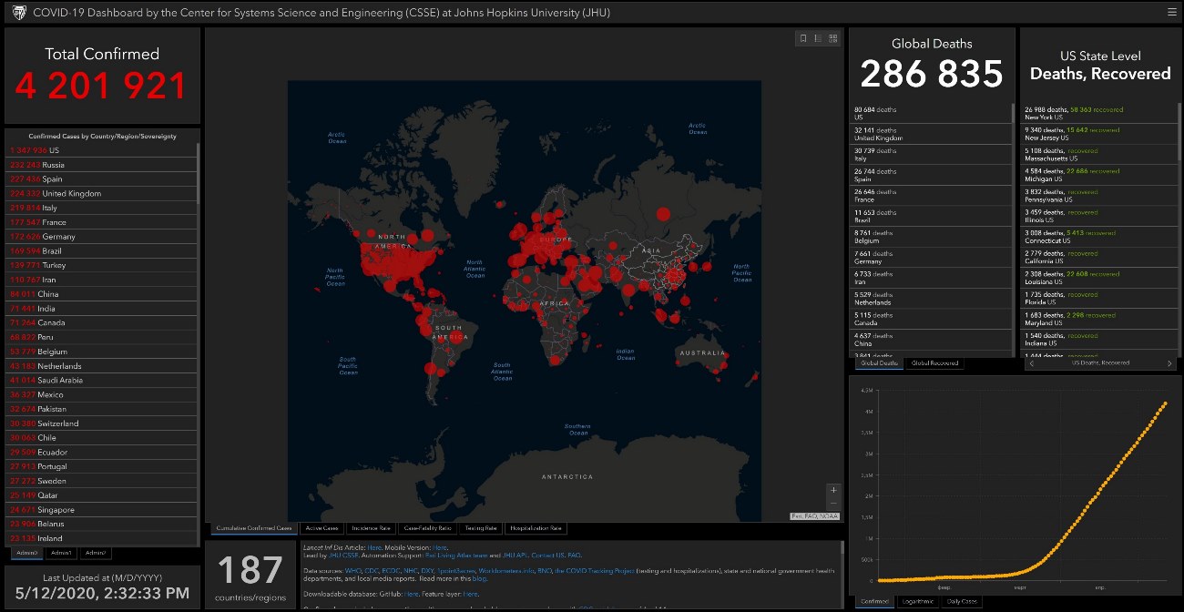Switch to Active Cases map tab
Viewport: 1184px width, 612px height.
(x=322, y=528)
